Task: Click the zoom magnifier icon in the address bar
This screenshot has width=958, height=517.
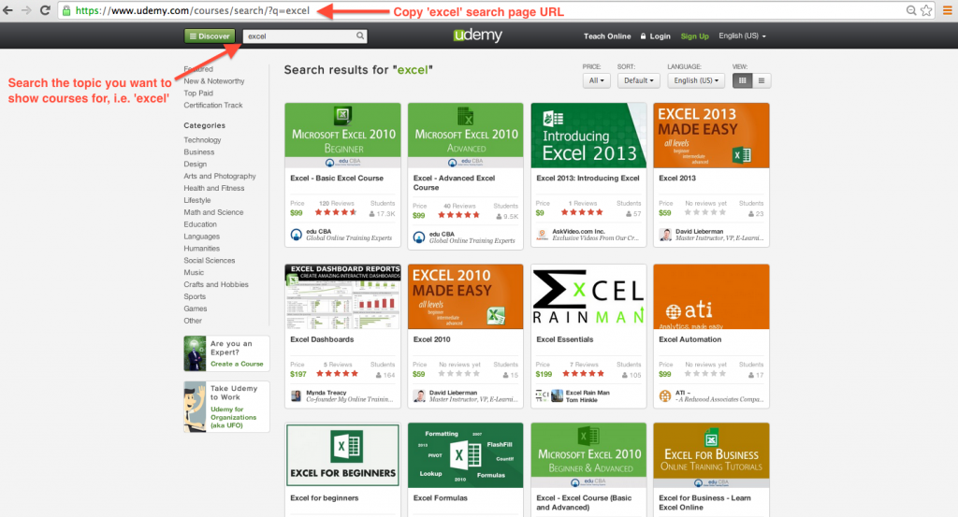Action: pyautogui.click(x=911, y=10)
